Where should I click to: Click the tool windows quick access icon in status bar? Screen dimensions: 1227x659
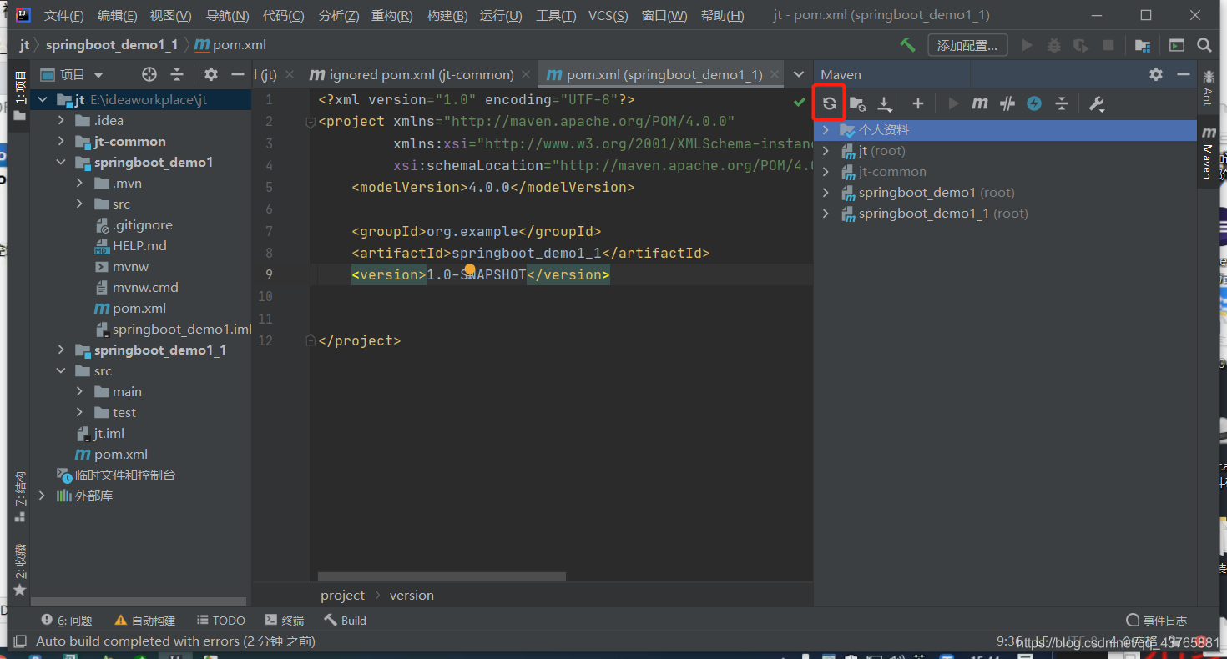[x=20, y=641]
